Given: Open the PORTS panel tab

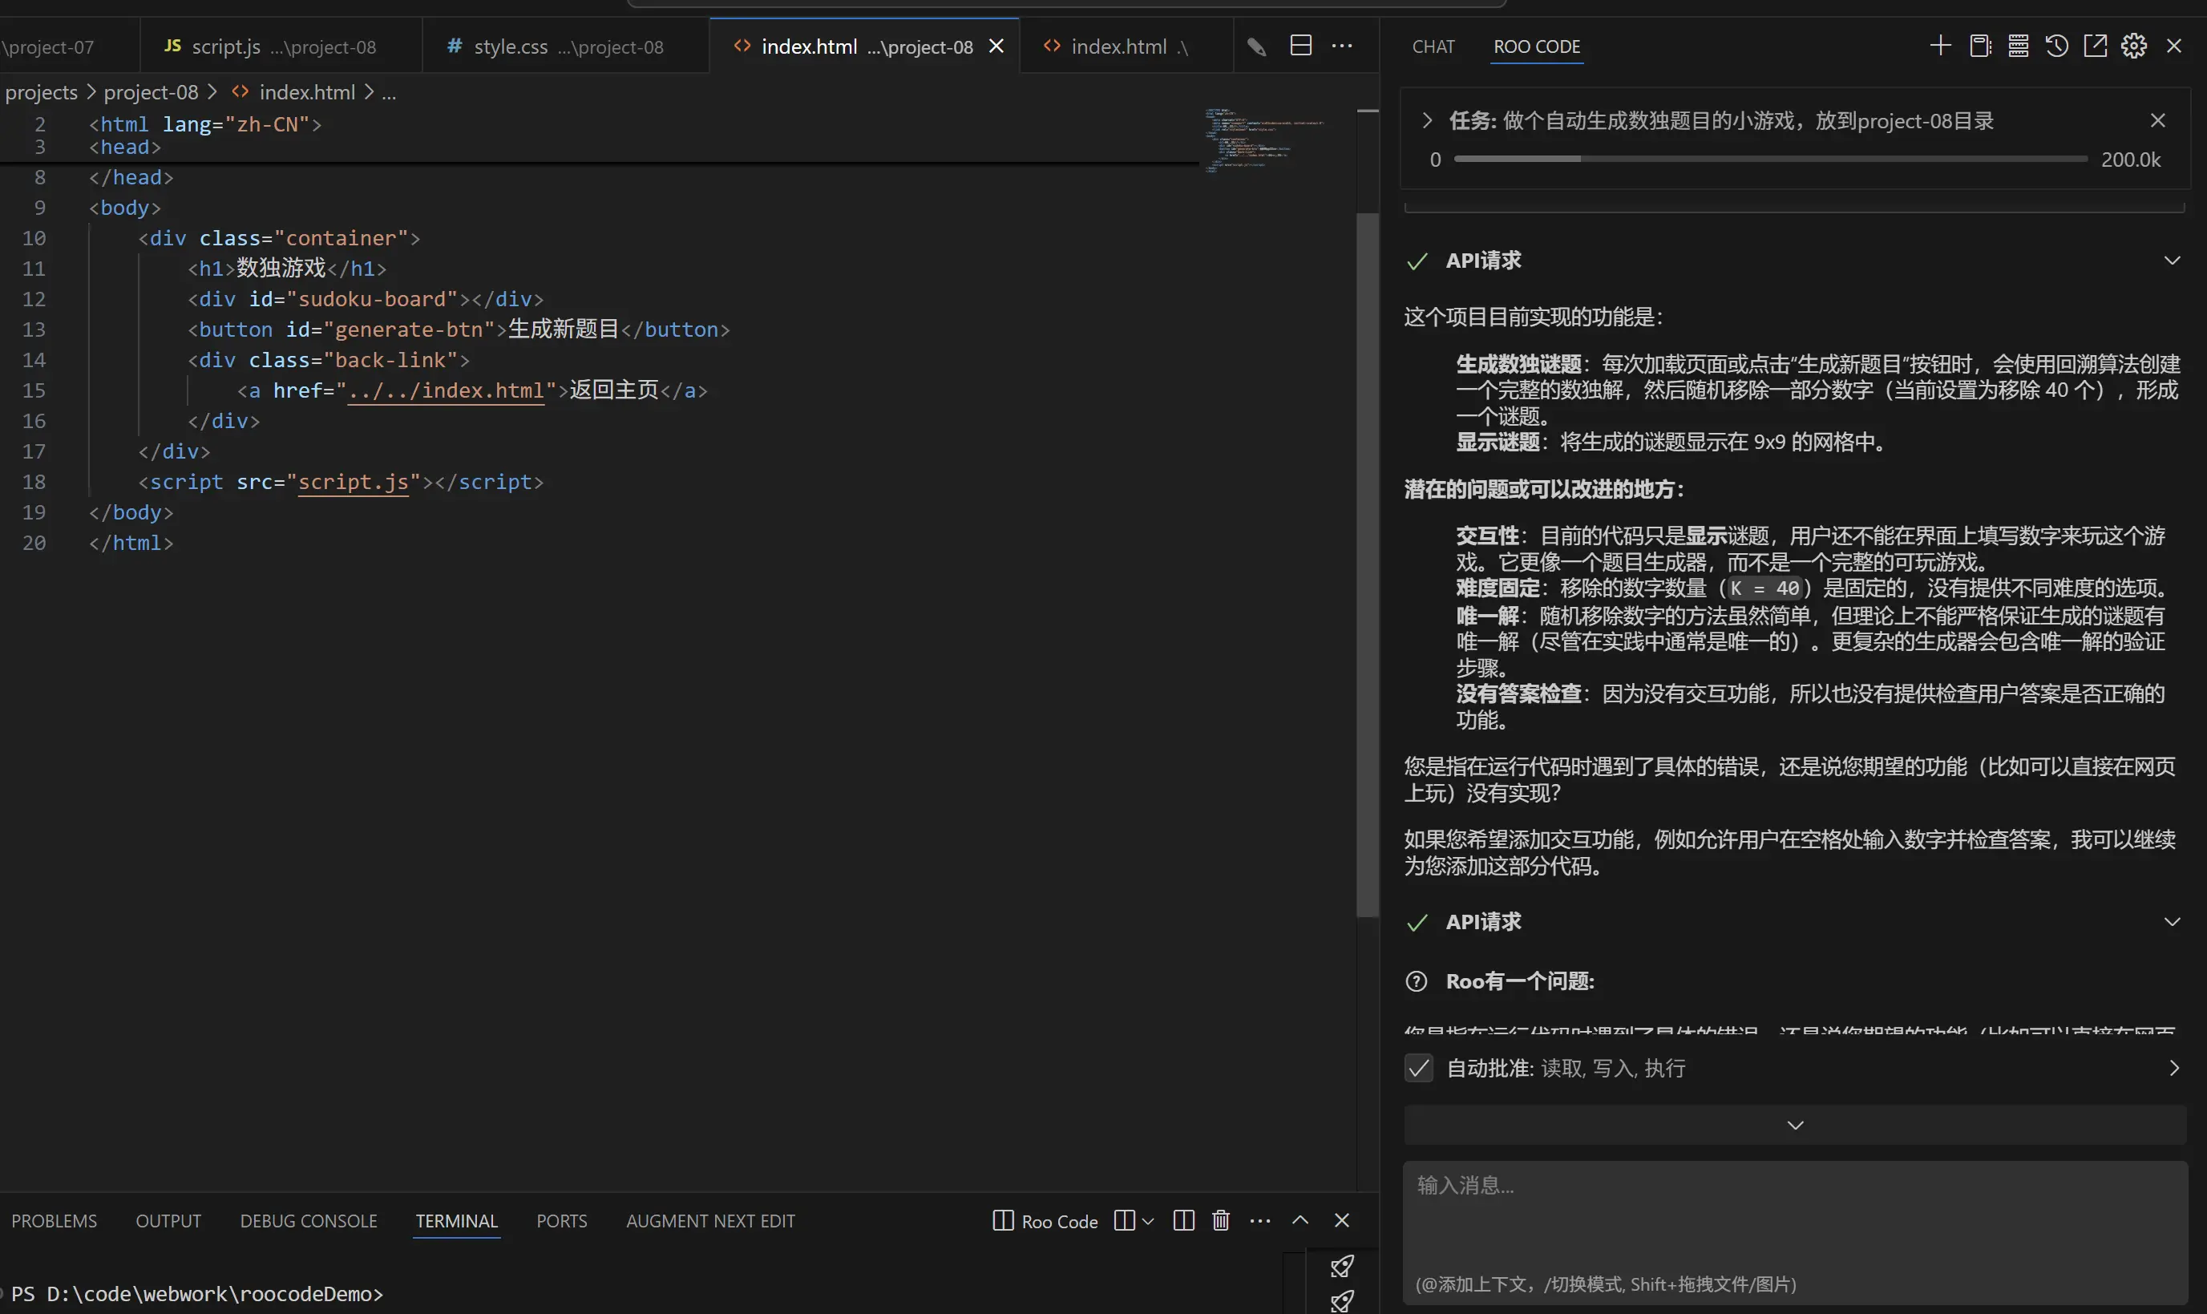Looking at the screenshot, I should click(x=561, y=1221).
